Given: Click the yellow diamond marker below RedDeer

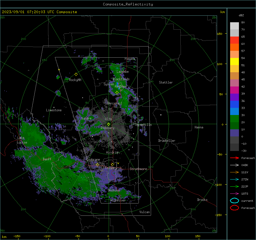Looking at the screenshot, I should [117, 92].
